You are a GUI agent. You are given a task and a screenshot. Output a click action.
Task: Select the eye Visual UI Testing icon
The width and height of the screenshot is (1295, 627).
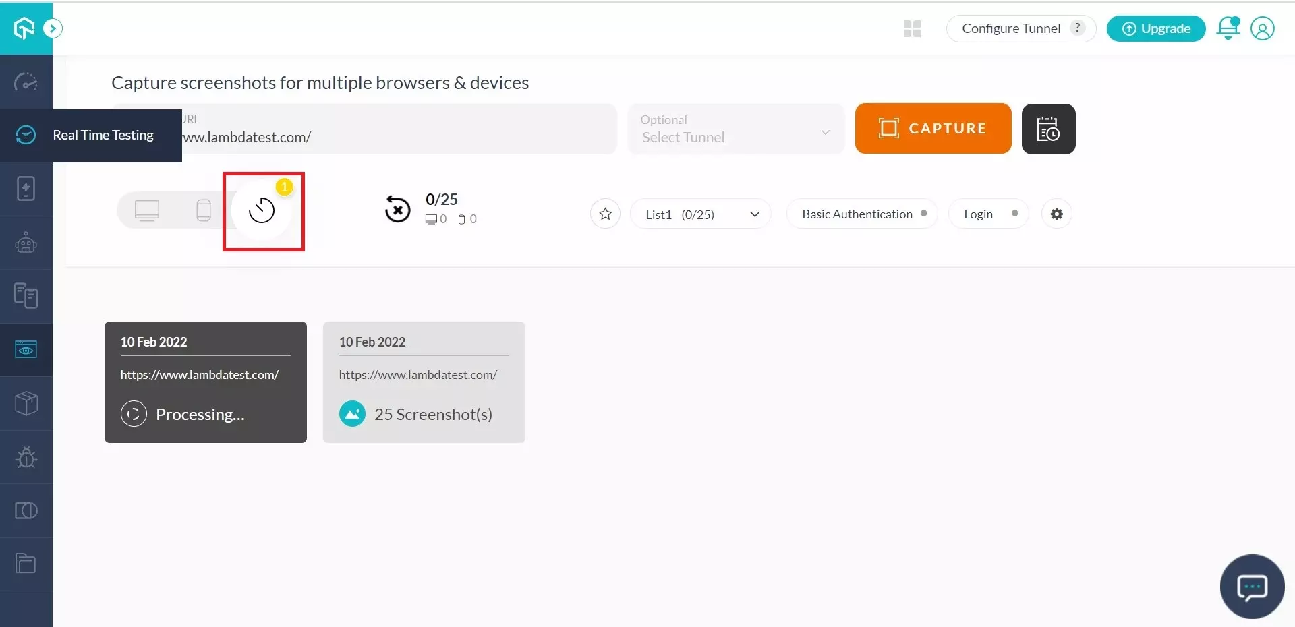26,350
